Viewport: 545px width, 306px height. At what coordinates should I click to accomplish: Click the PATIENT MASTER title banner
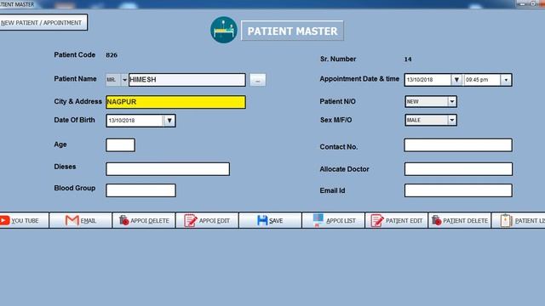pyautogui.click(x=292, y=31)
